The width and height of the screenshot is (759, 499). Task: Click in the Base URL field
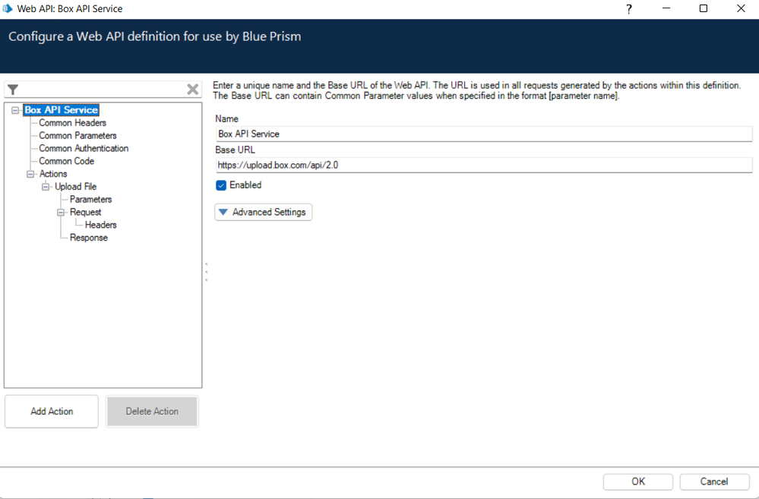[483, 165]
